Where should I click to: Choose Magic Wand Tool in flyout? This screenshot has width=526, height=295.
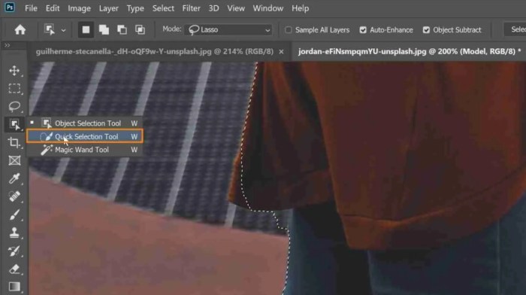[x=84, y=150]
